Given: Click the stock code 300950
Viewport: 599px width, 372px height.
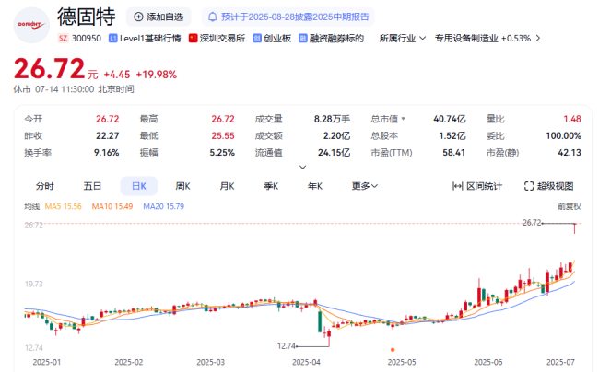Looking at the screenshot, I should point(87,38).
